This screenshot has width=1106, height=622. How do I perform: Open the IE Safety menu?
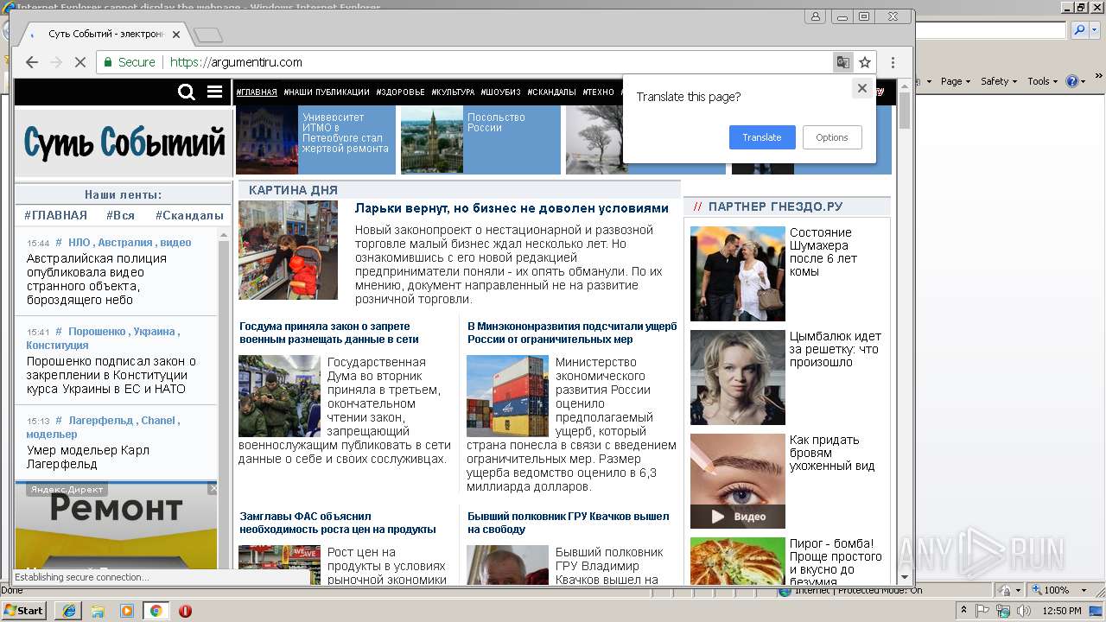pos(998,81)
